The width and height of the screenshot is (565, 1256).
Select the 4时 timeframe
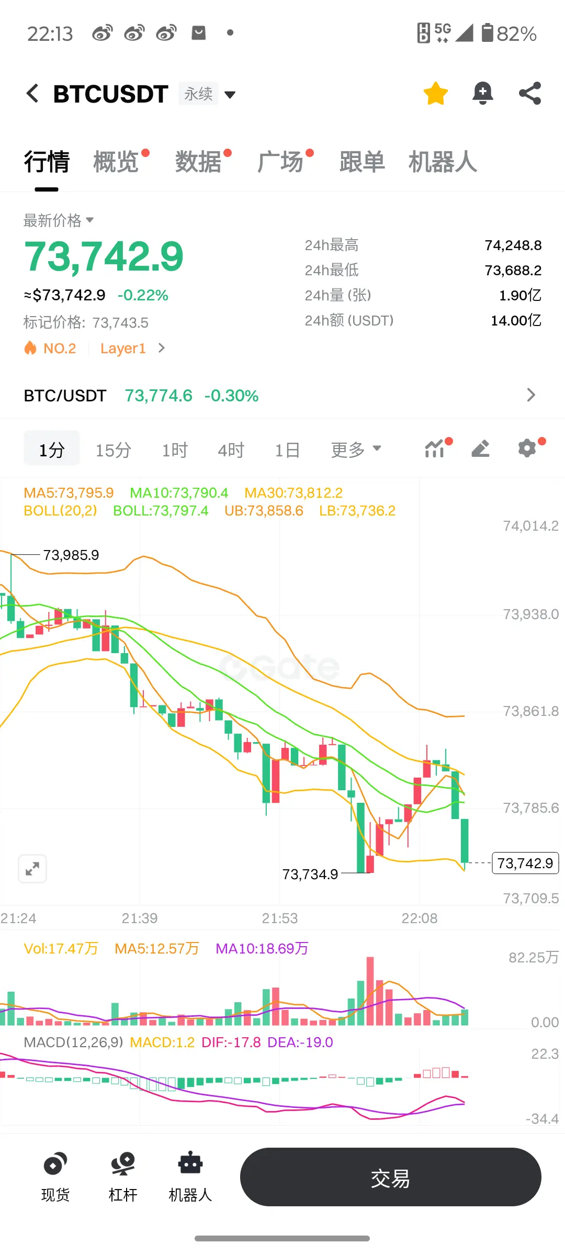coord(231,450)
